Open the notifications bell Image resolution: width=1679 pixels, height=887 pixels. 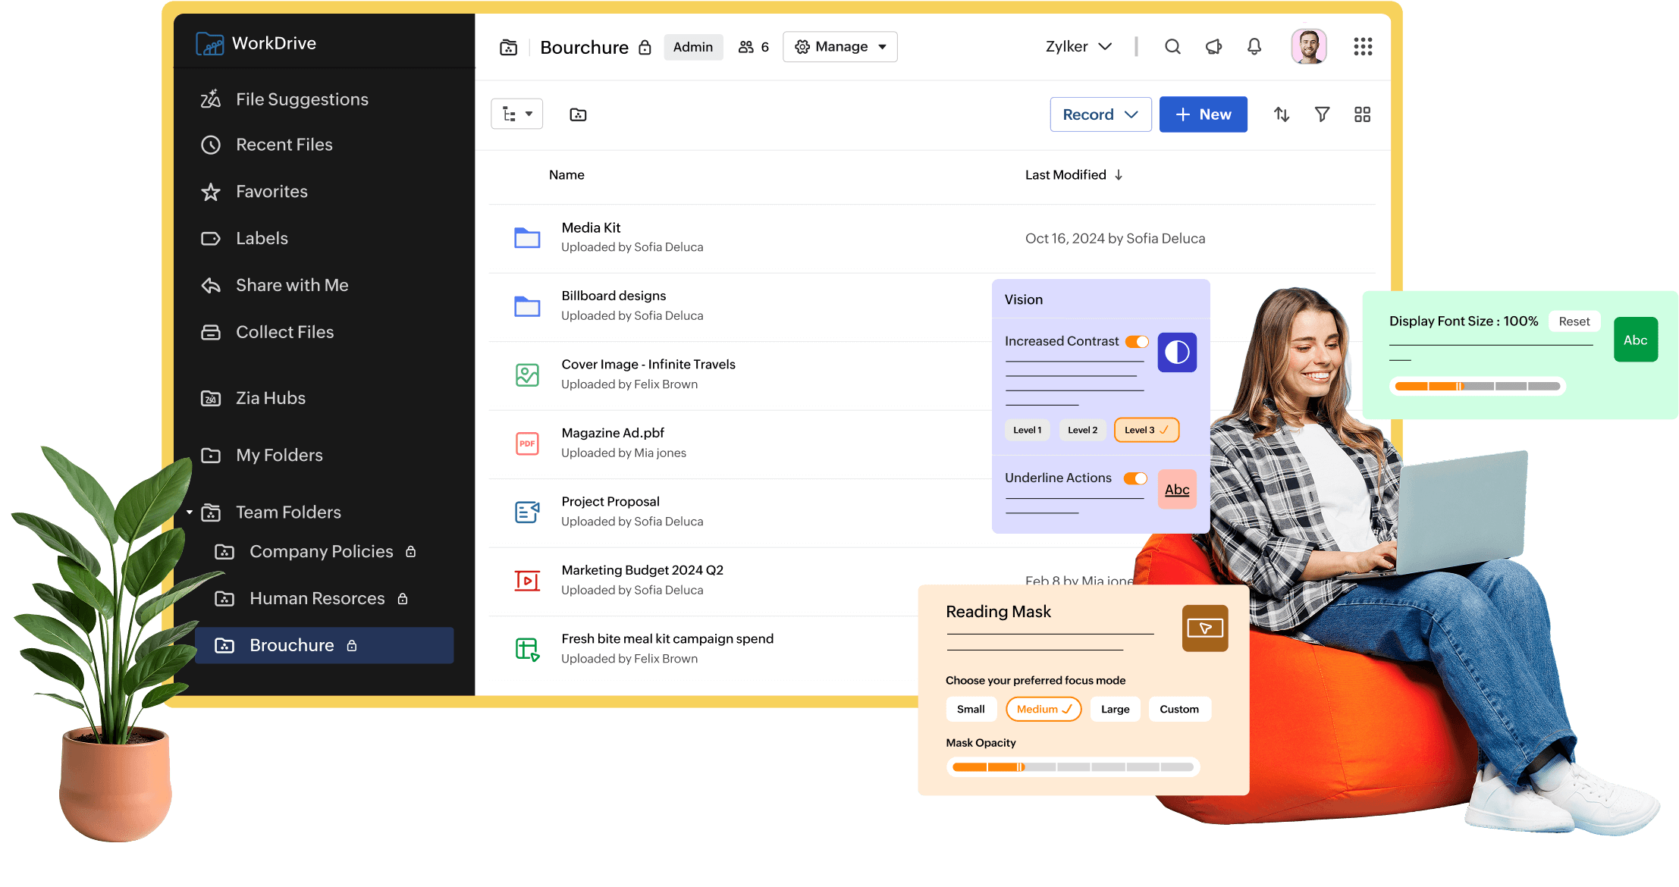click(1254, 47)
